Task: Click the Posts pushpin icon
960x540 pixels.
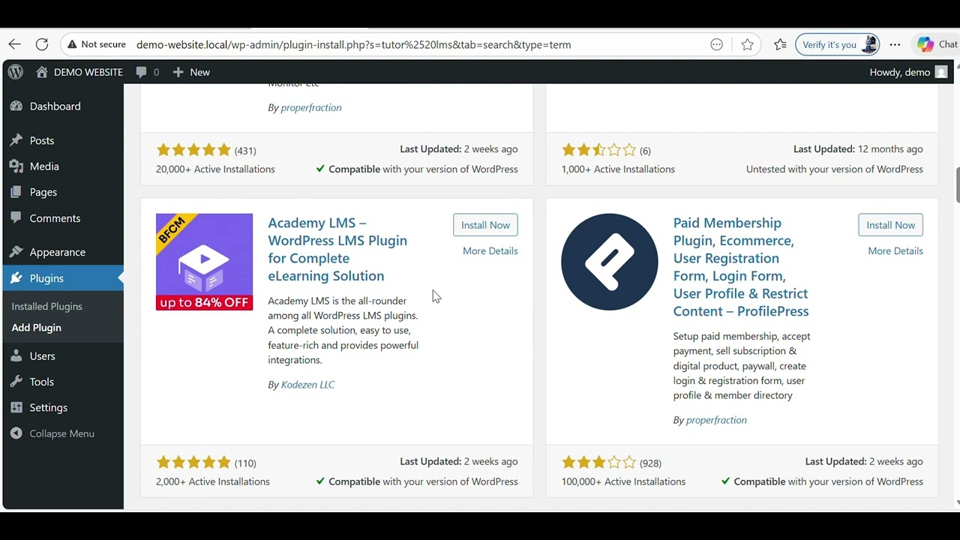Action: click(16, 140)
